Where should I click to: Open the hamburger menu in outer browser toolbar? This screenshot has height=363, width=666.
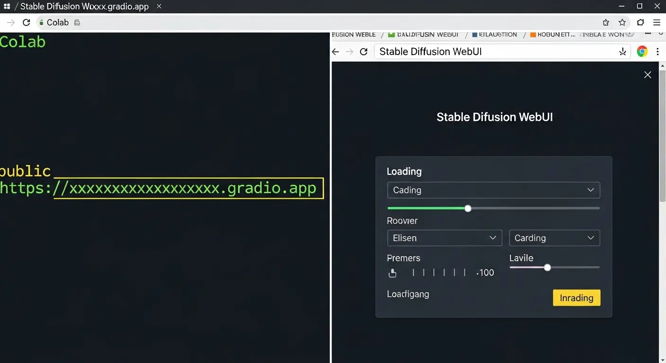pyautogui.click(x=657, y=22)
